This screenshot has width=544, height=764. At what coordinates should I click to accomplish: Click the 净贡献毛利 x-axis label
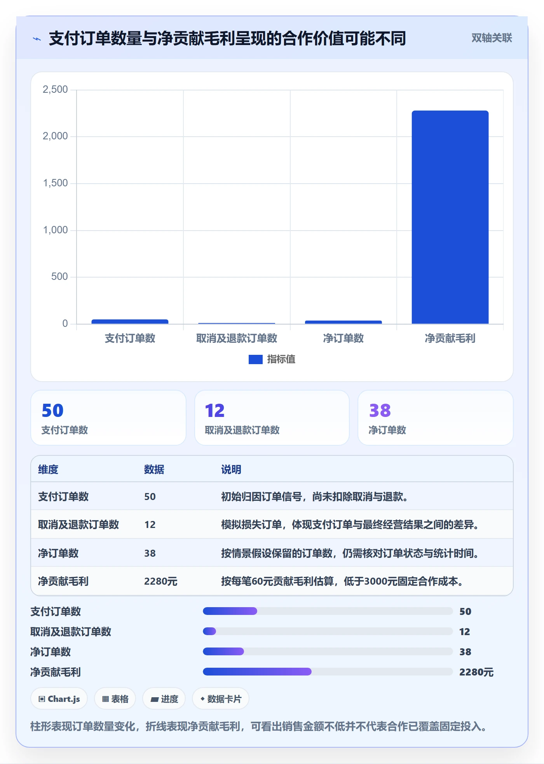click(450, 339)
